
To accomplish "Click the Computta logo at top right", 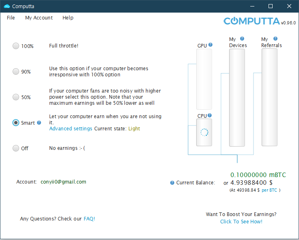I will click(x=252, y=21).
